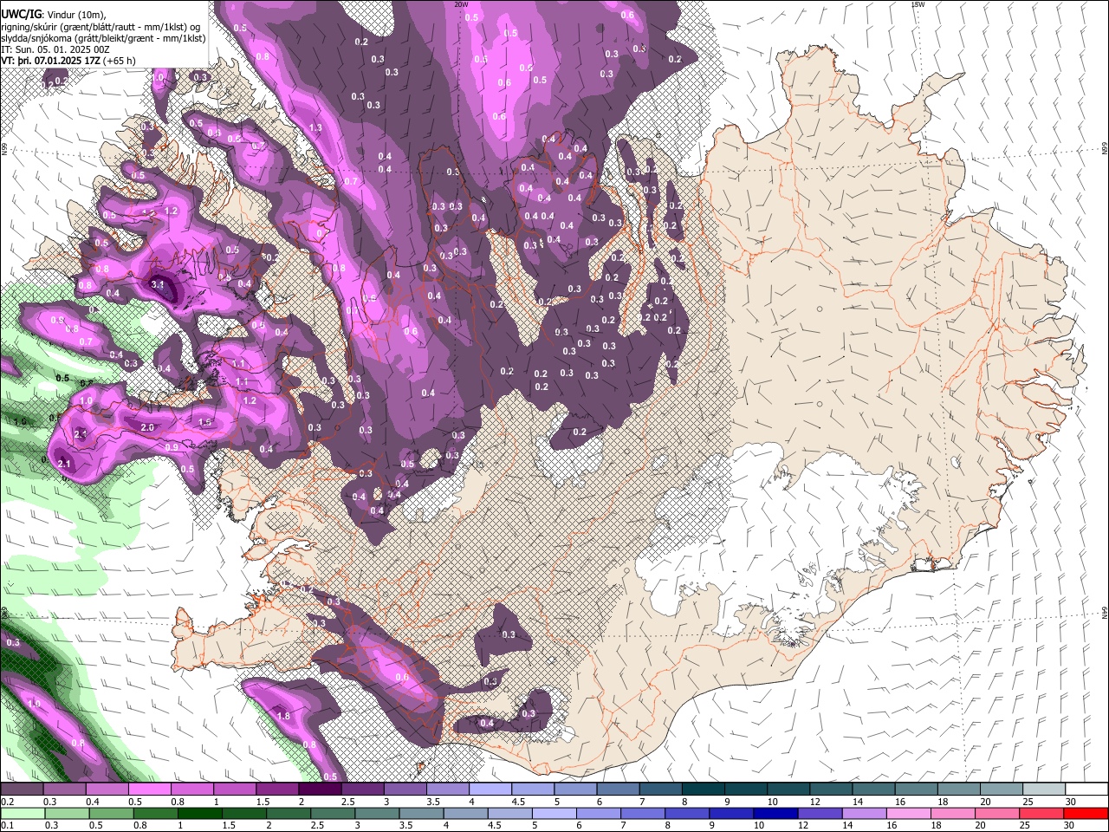Click the deep blue 10–12 rain legend swatch
1109x832 pixels.
tap(775, 814)
